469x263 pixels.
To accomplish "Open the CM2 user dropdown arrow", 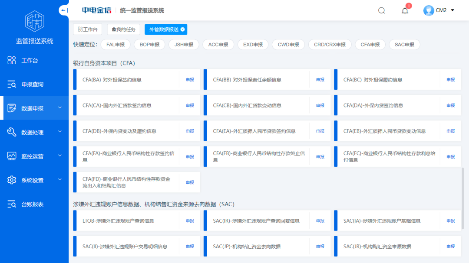I will 452,10.
